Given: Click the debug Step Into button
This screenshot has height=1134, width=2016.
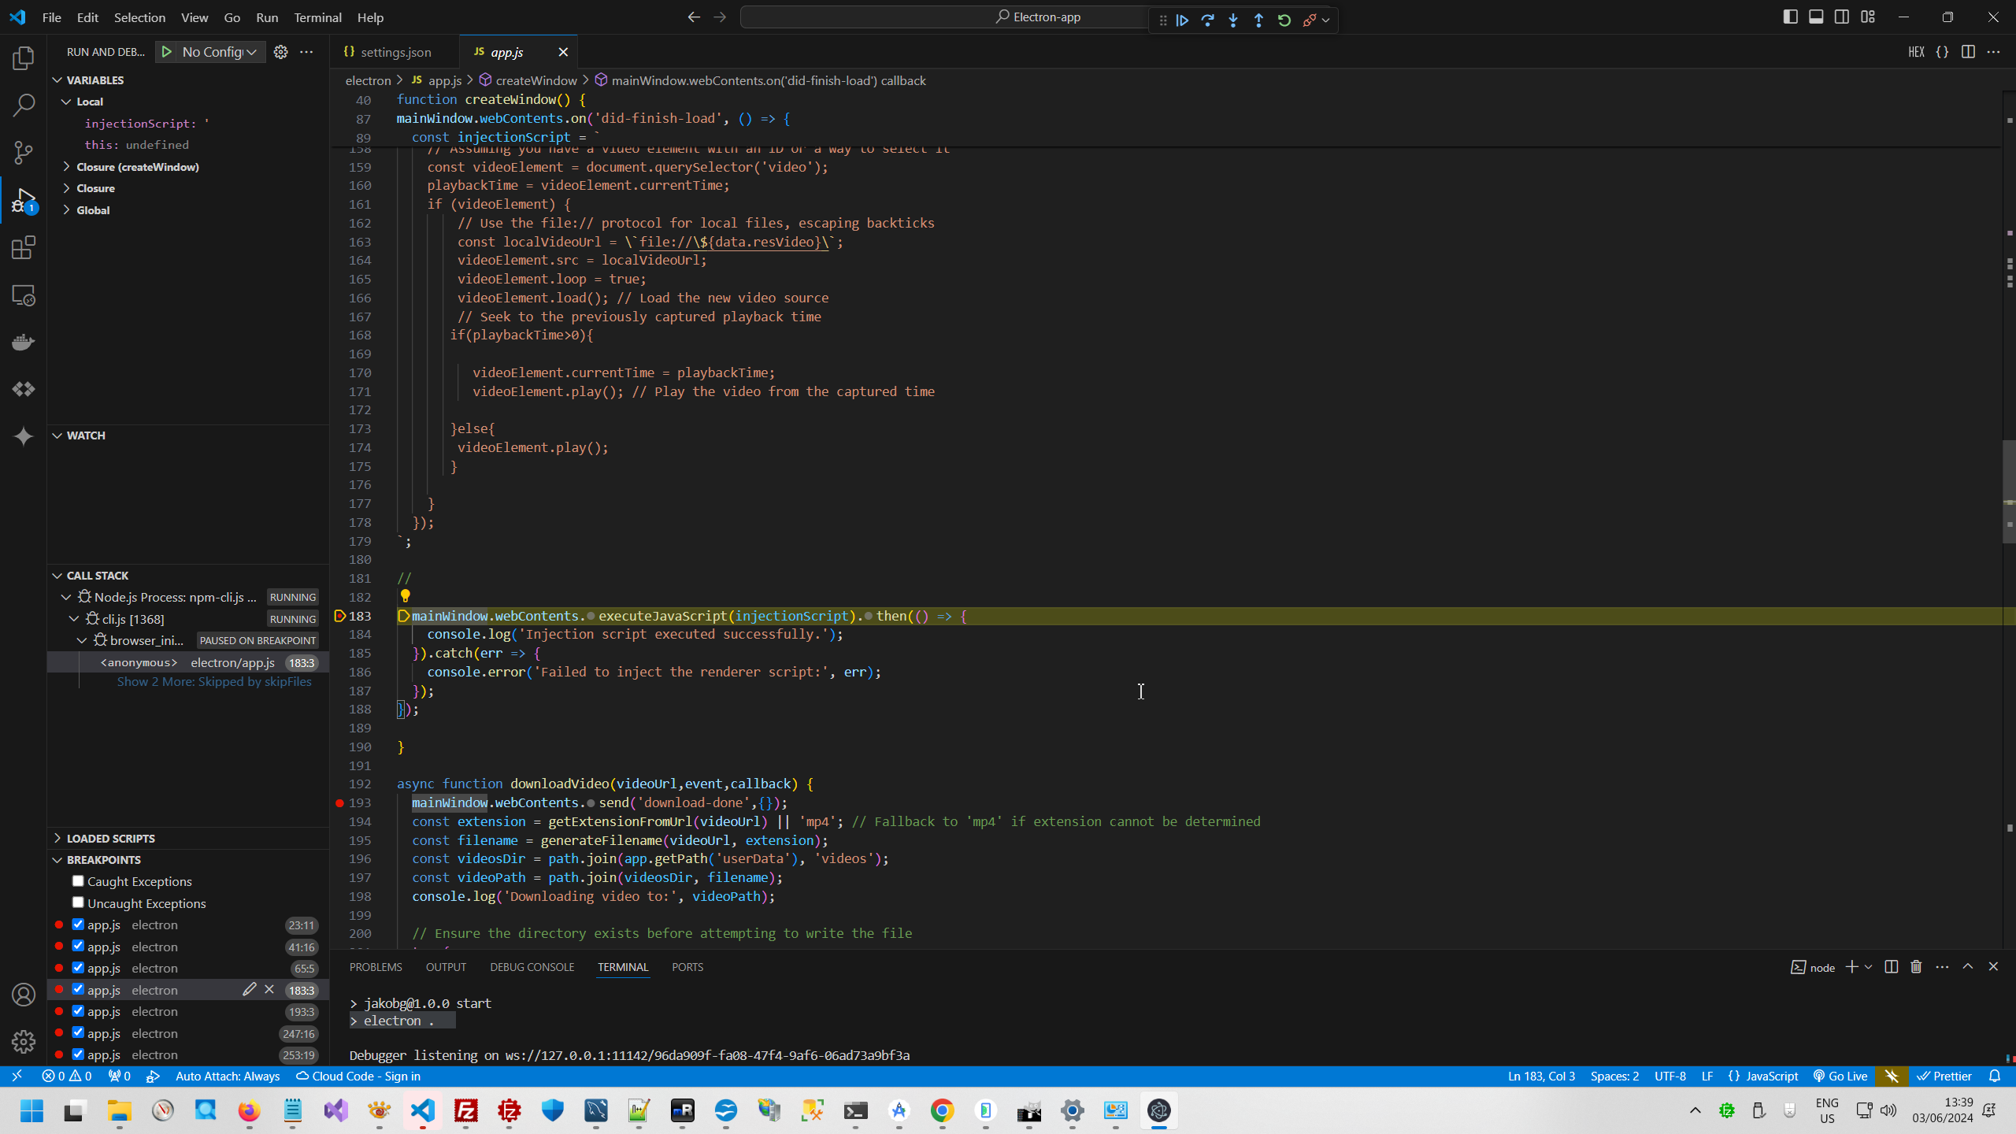Looking at the screenshot, I should pyautogui.click(x=1233, y=20).
